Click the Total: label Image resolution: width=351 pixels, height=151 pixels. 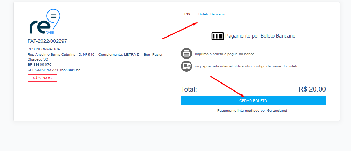pyautogui.click(x=189, y=89)
